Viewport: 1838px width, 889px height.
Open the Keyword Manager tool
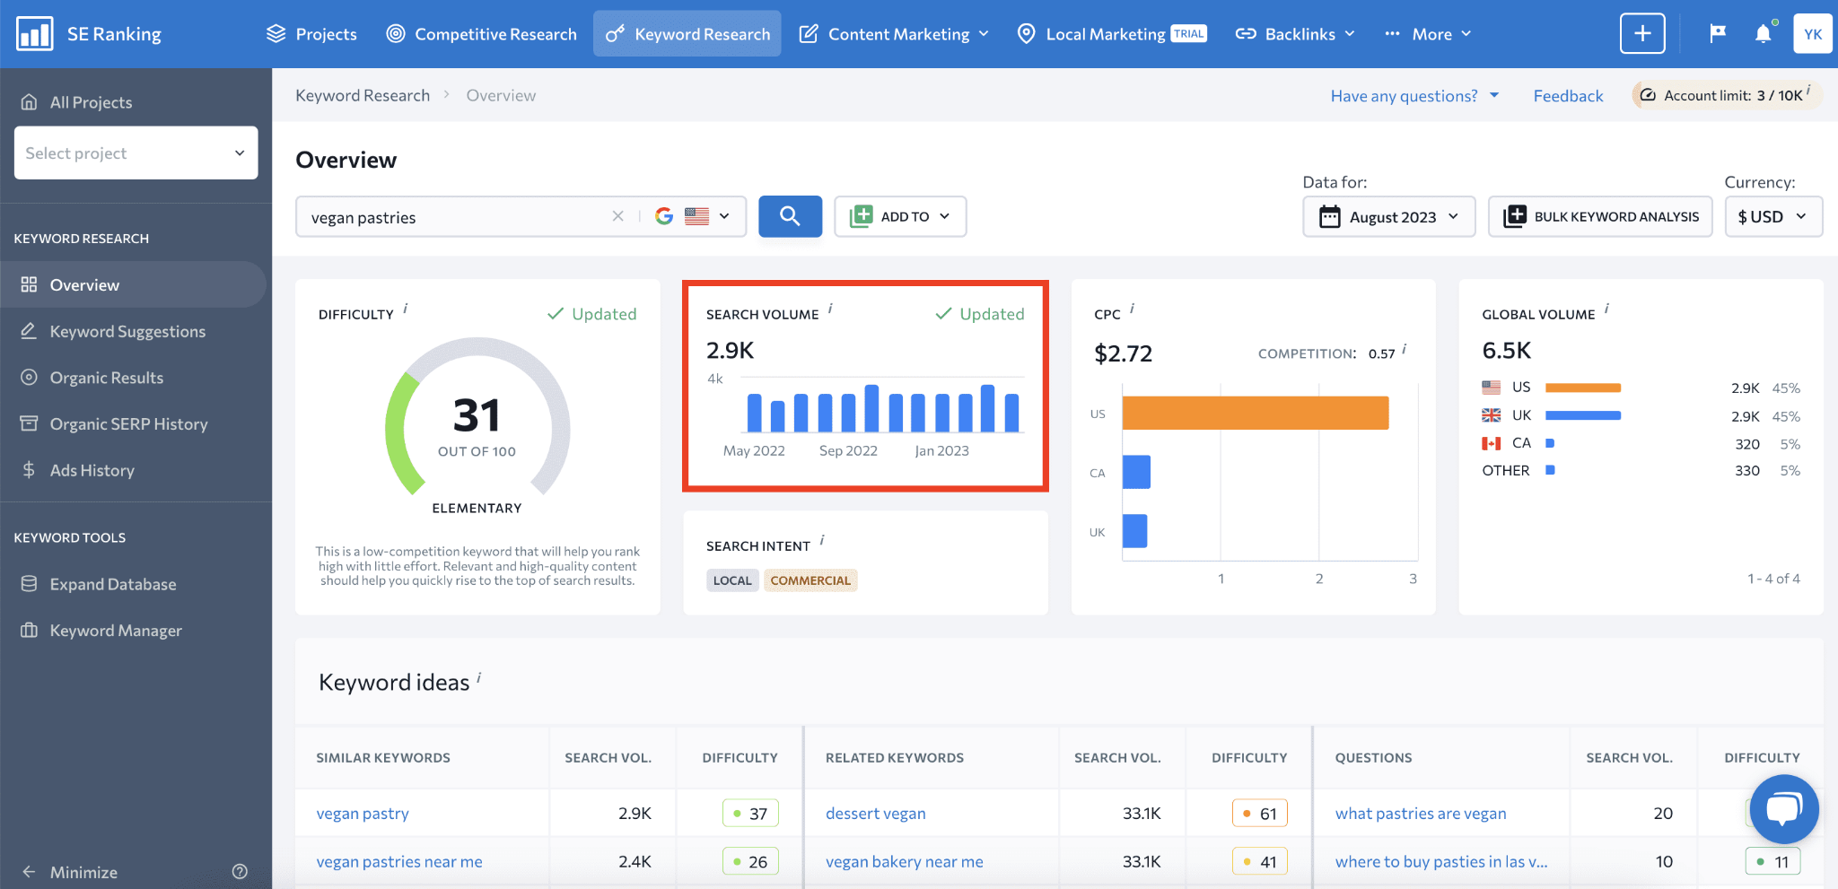click(116, 630)
